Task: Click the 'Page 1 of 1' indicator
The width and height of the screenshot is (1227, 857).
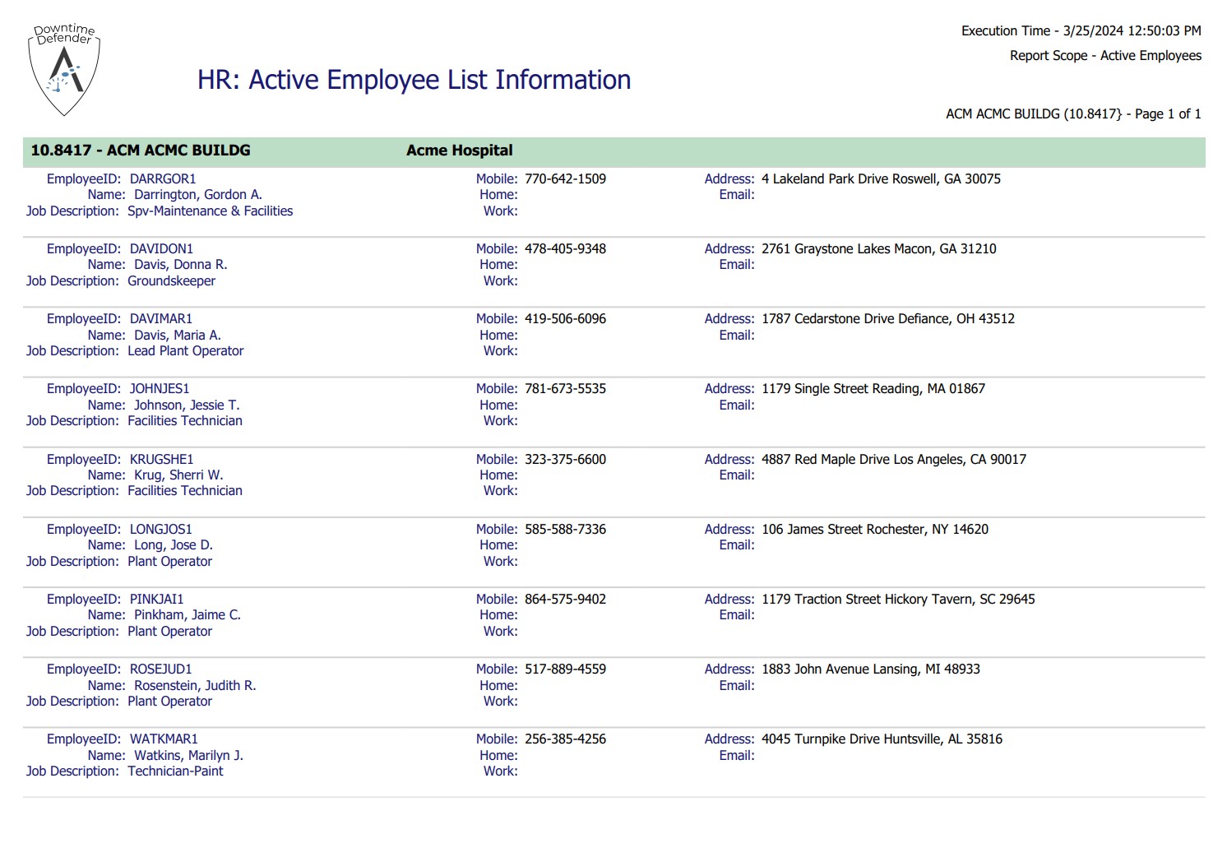Action: pos(1167,114)
